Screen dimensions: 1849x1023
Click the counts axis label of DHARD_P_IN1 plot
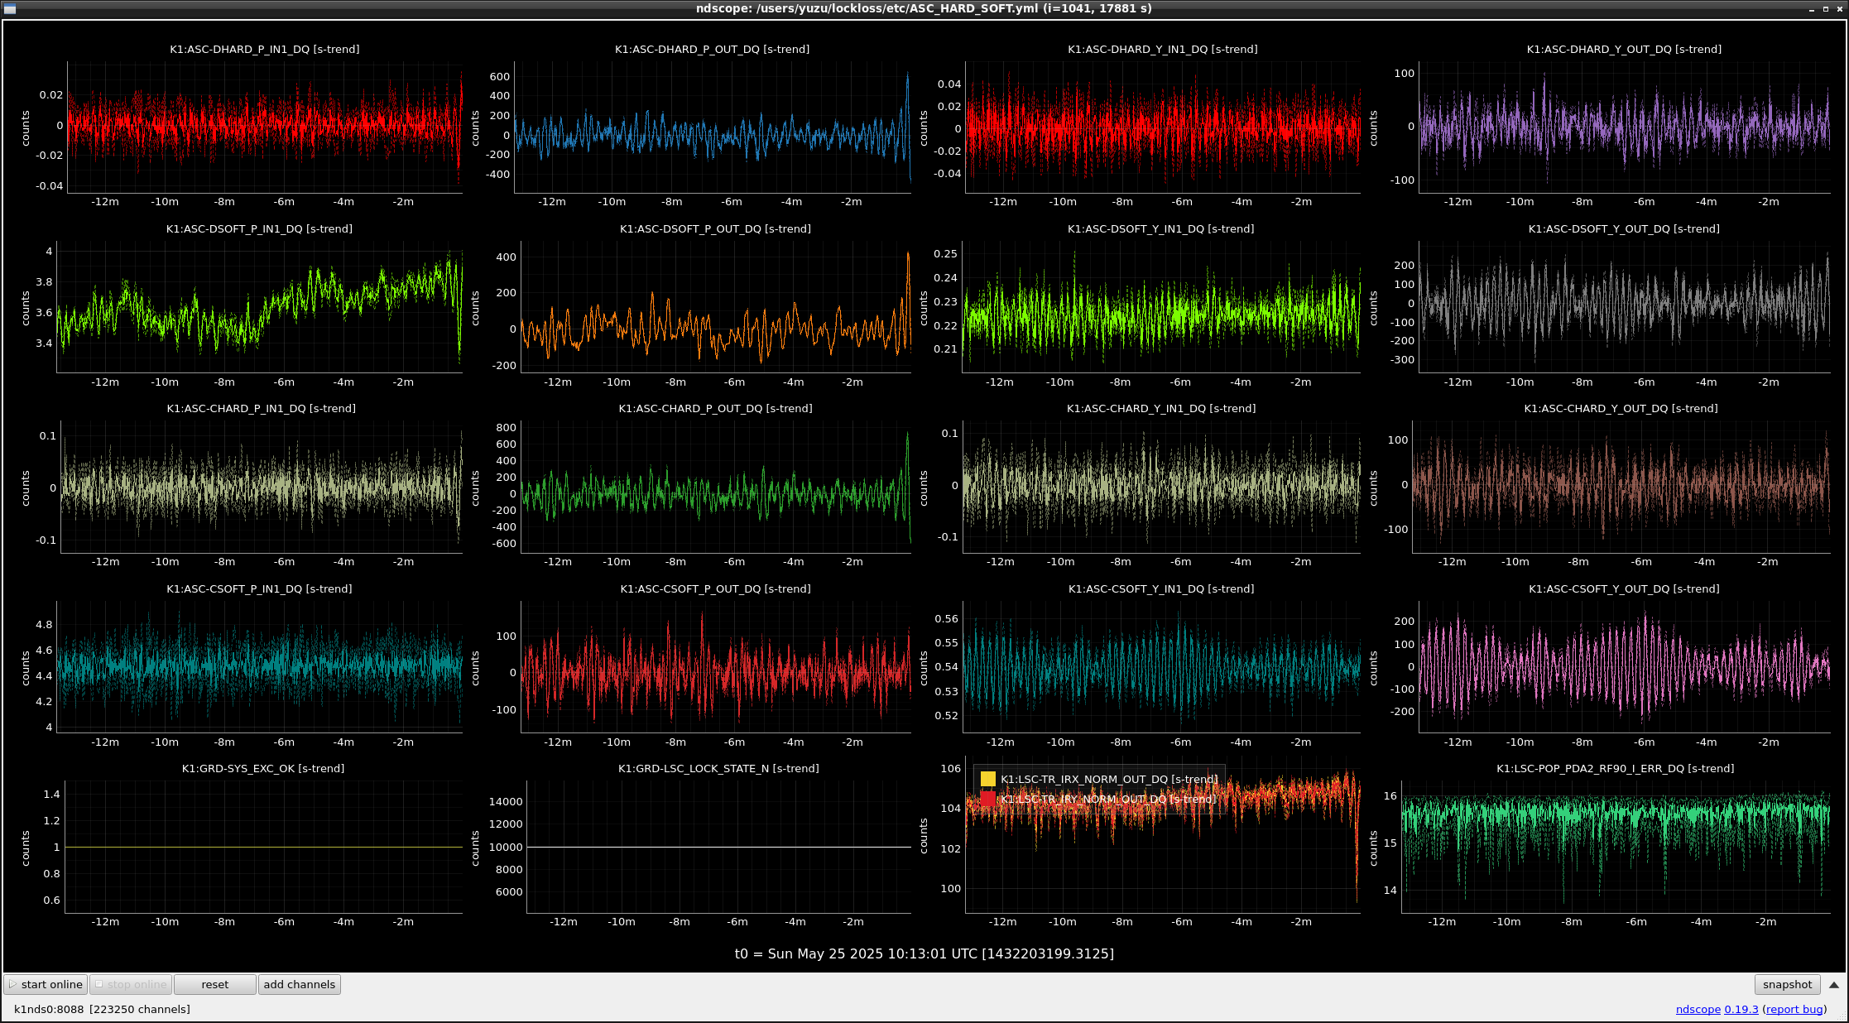point(26,128)
